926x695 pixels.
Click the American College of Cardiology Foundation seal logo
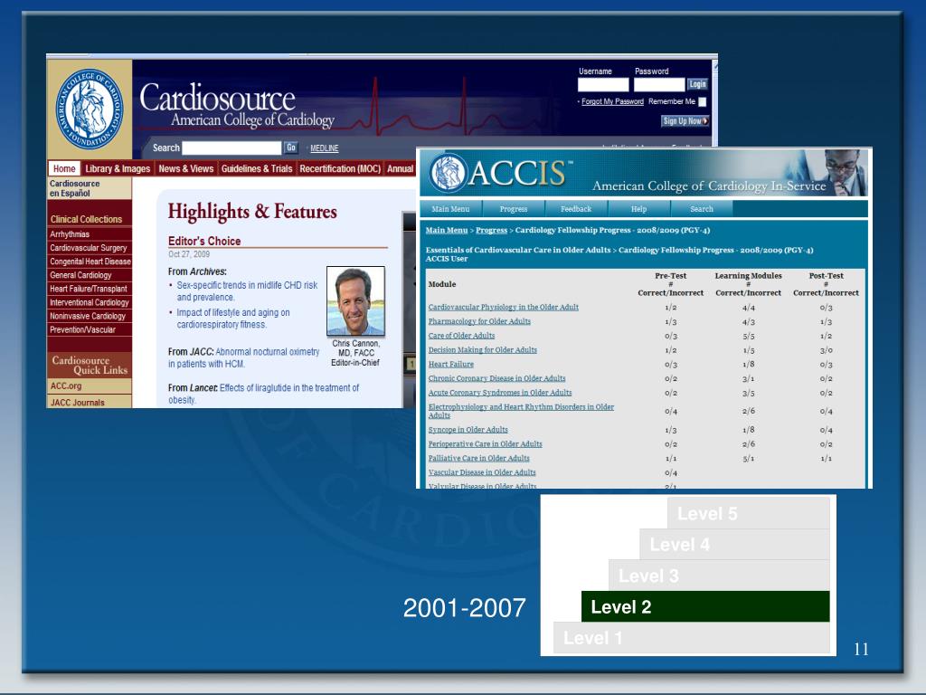click(90, 109)
